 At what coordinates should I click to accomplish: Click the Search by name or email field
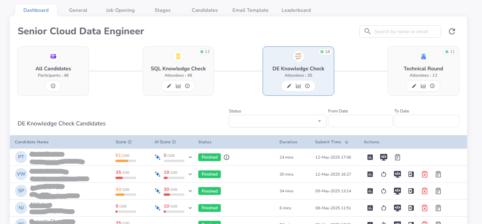click(x=400, y=32)
